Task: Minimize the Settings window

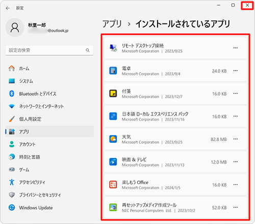Action: pos(219,5)
